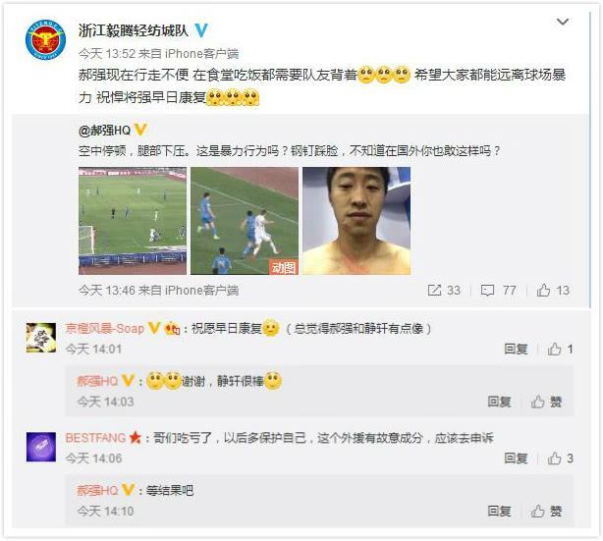Screen dimensions: 603x541
Task: Like the BESTFANG comment with 3 likes
Action: pos(560,458)
